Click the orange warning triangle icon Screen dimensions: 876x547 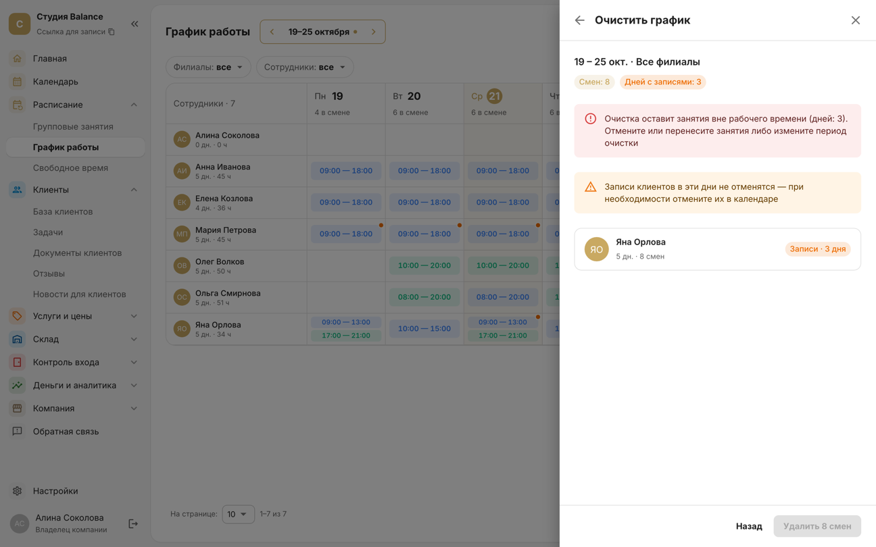(x=591, y=187)
